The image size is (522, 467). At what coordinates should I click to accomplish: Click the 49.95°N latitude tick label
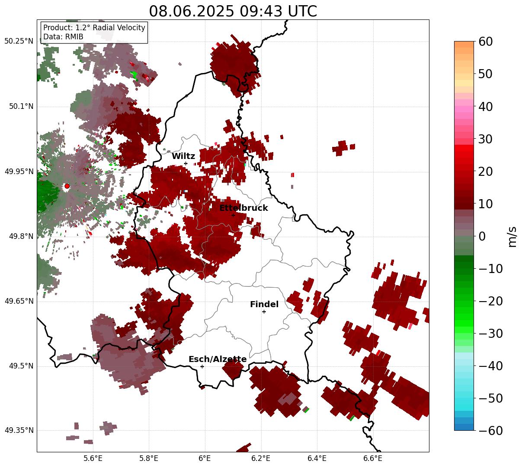[x=19, y=172]
